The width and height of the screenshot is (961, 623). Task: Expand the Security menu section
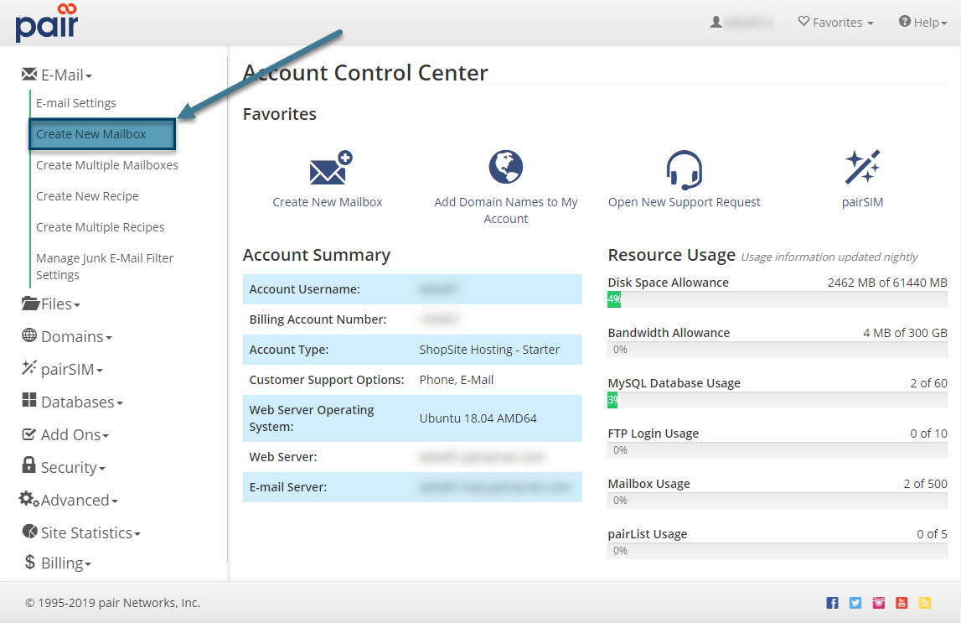click(x=64, y=467)
